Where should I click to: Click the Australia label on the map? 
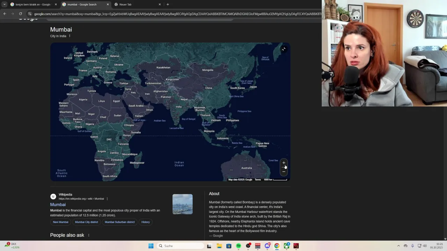pyautogui.click(x=247, y=168)
